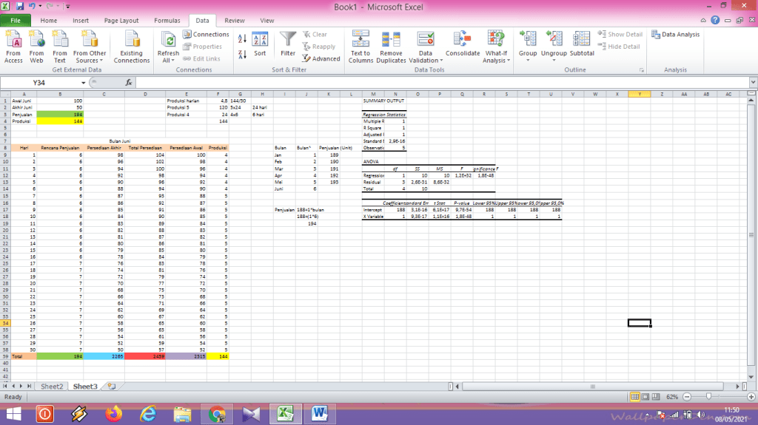758x425 pixels.
Task: Launch Firefox from the taskbar
Action: click(x=113, y=412)
